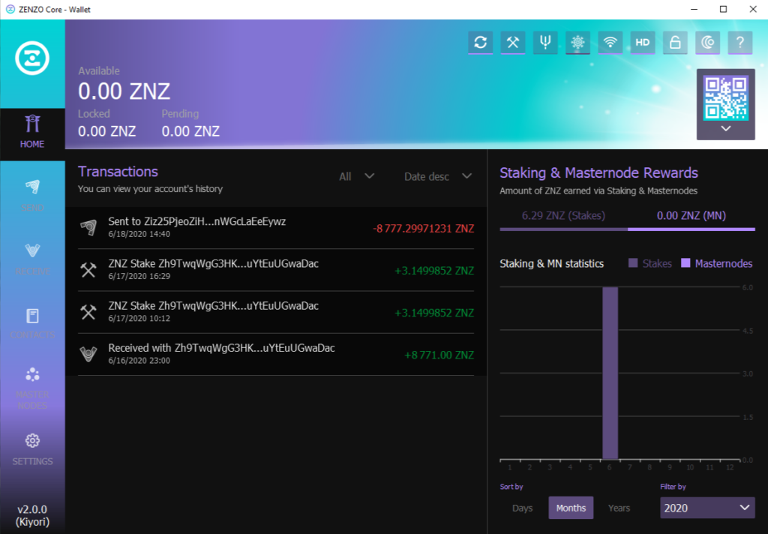
Task: Toggle the Masternodes legend swatch
Action: tap(685, 263)
